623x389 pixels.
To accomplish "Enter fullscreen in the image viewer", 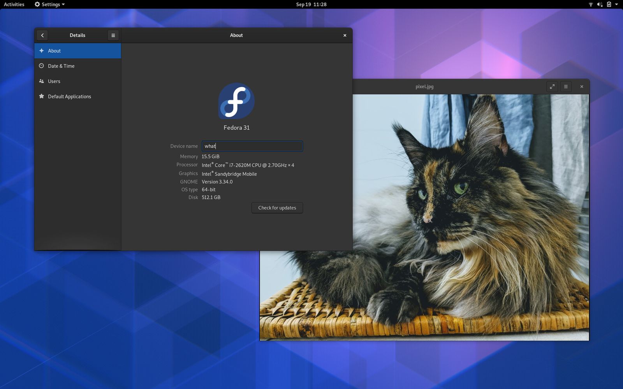I will coord(553,86).
